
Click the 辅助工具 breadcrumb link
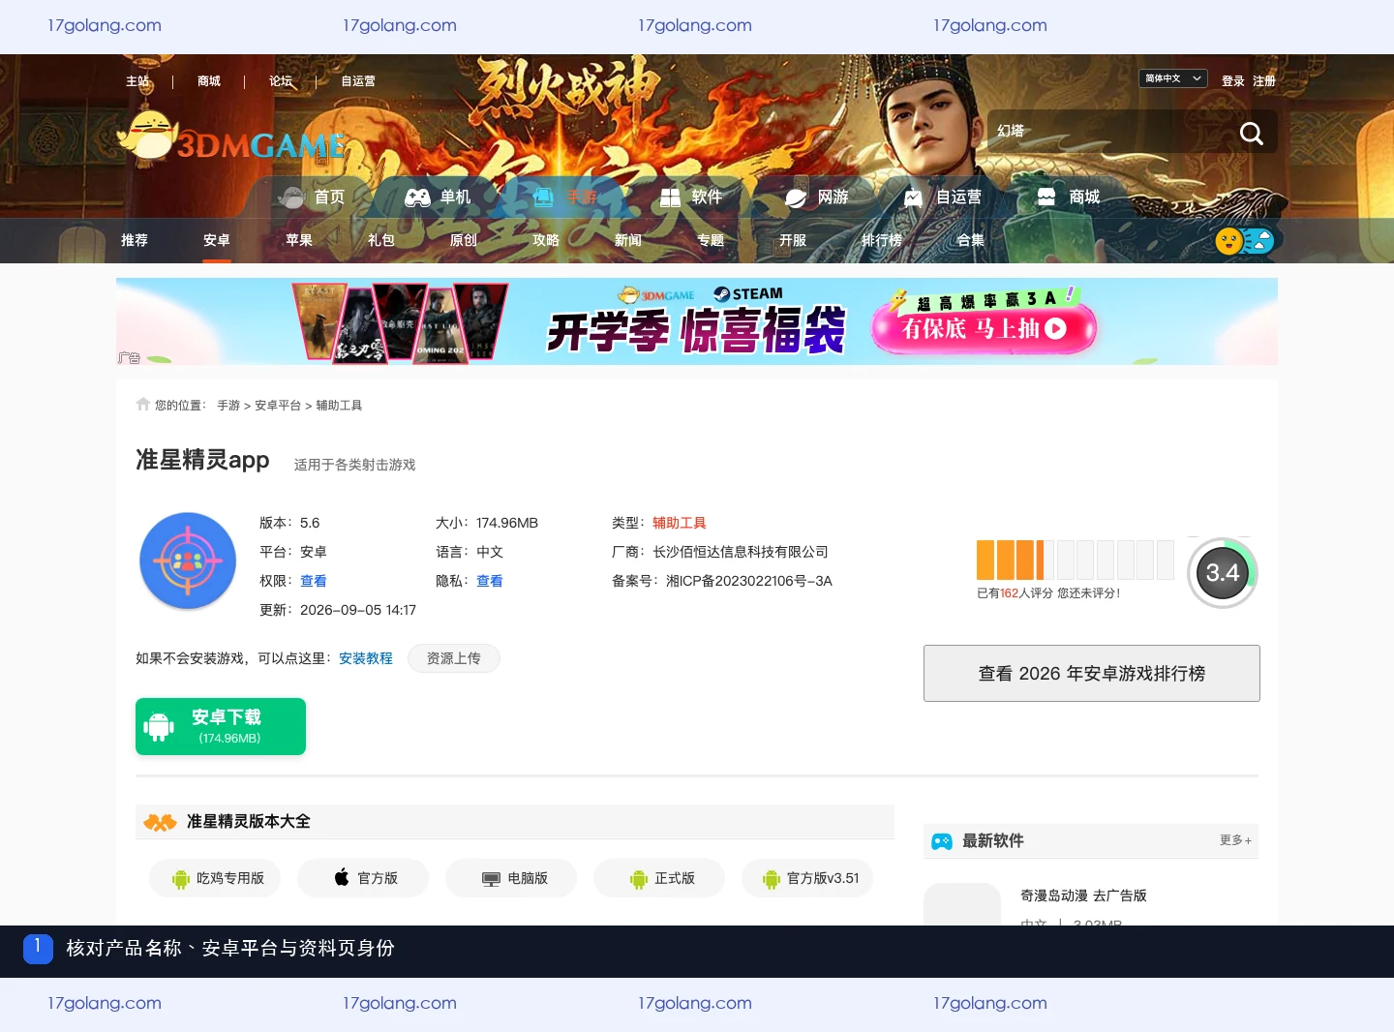coord(339,406)
